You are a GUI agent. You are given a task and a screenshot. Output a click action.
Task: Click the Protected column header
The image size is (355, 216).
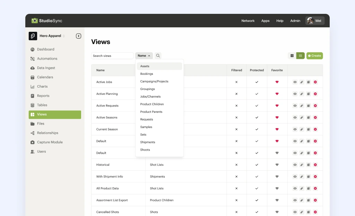click(x=257, y=70)
